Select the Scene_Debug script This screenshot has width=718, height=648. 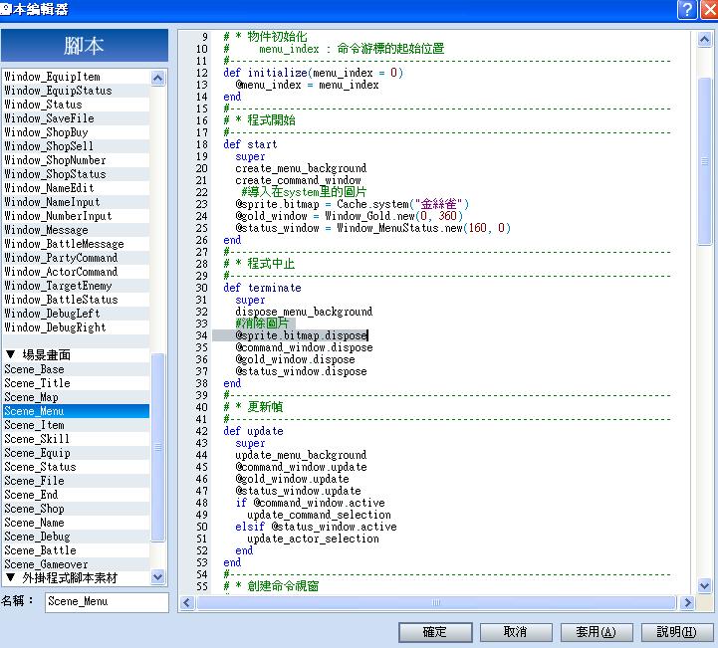tap(76, 537)
